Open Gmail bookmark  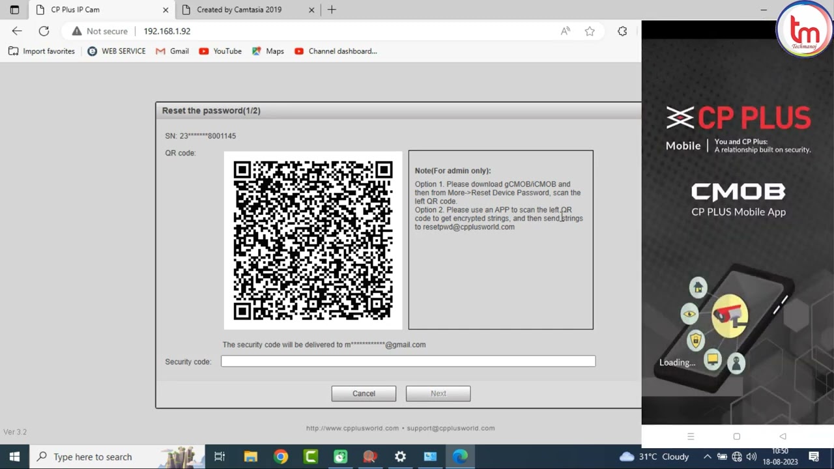tap(173, 51)
